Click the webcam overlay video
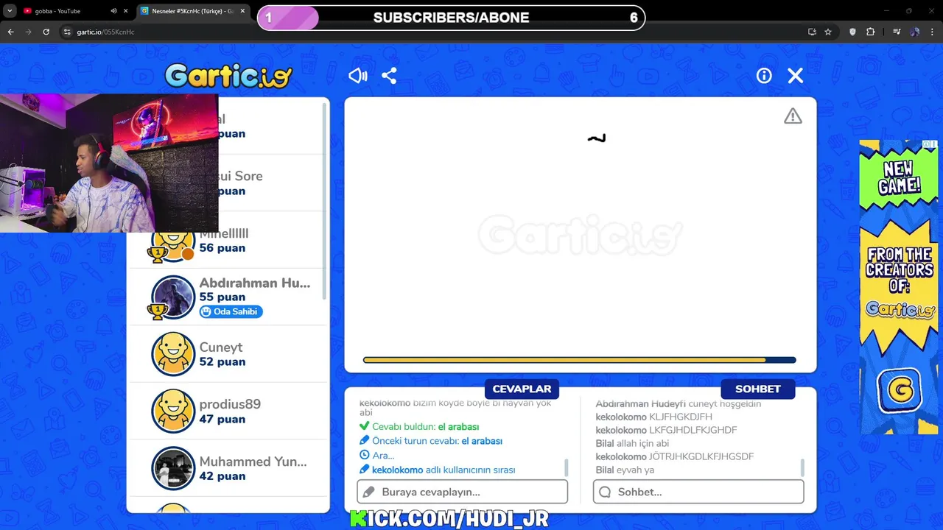The image size is (943, 530). (x=109, y=163)
